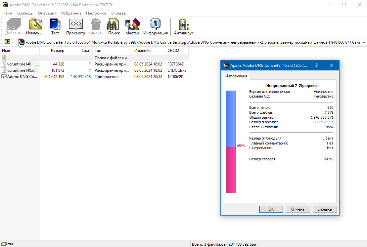The height and width of the screenshot is (247, 367).
Task: Click the Общий размер value 1 948 866 671
Action: click(322, 117)
